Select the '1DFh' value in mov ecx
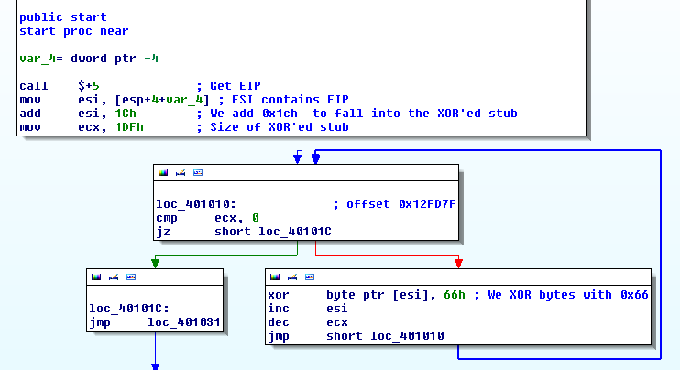 point(129,127)
